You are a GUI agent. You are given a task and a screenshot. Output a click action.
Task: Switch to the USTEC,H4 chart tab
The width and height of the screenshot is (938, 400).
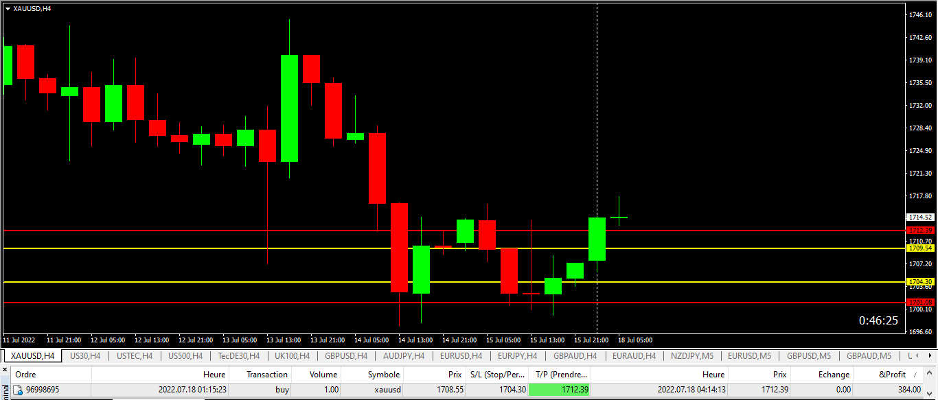135,356
